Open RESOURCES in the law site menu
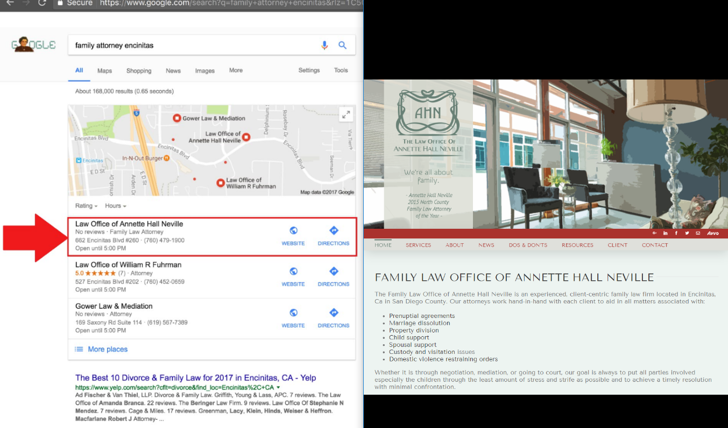Viewport: 728px width, 428px height. point(577,245)
